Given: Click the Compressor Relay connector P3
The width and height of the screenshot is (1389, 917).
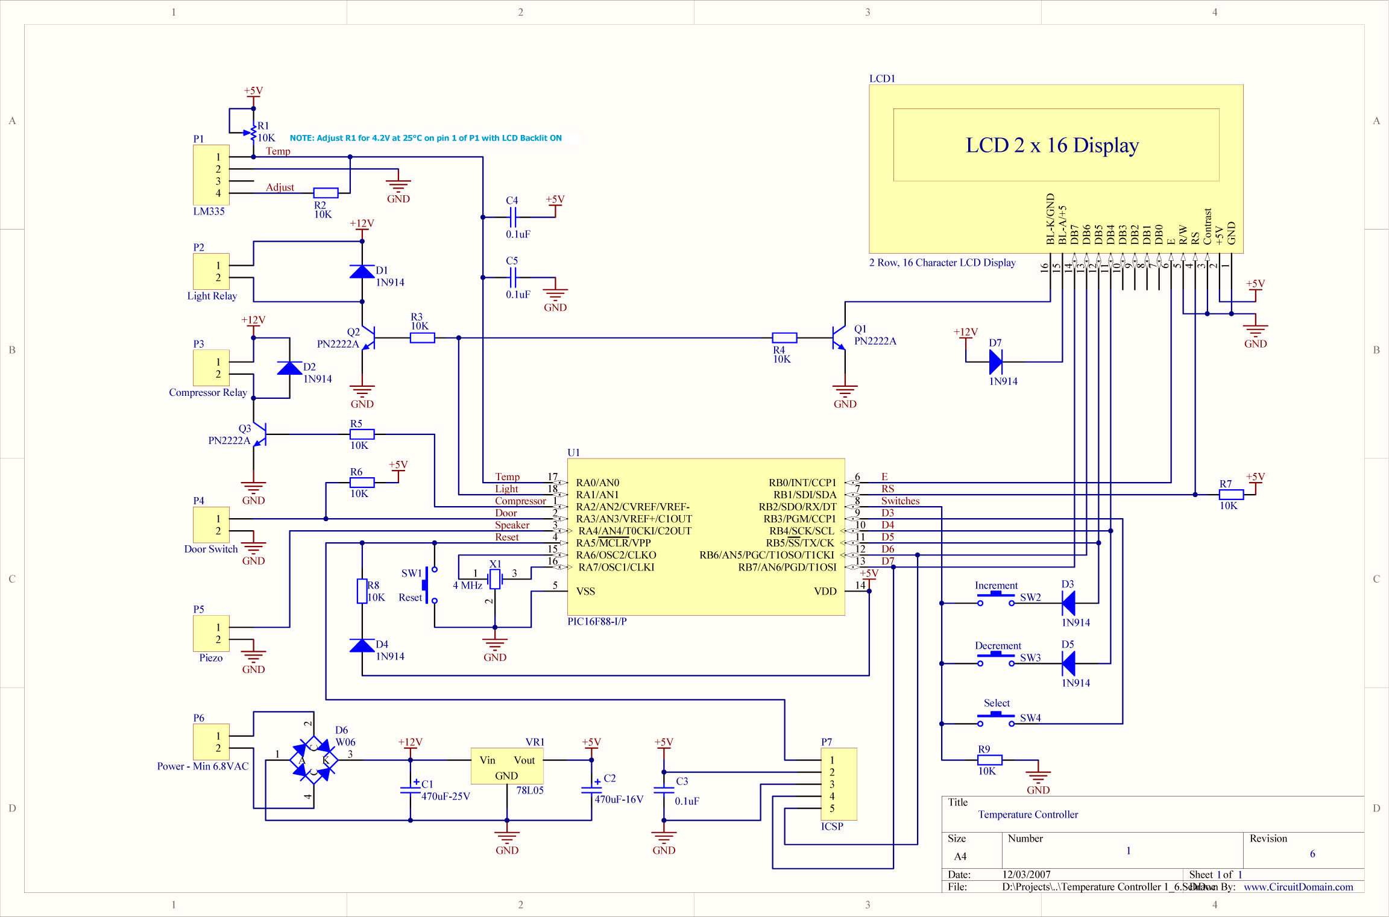Looking at the screenshot, I should 211,368.
